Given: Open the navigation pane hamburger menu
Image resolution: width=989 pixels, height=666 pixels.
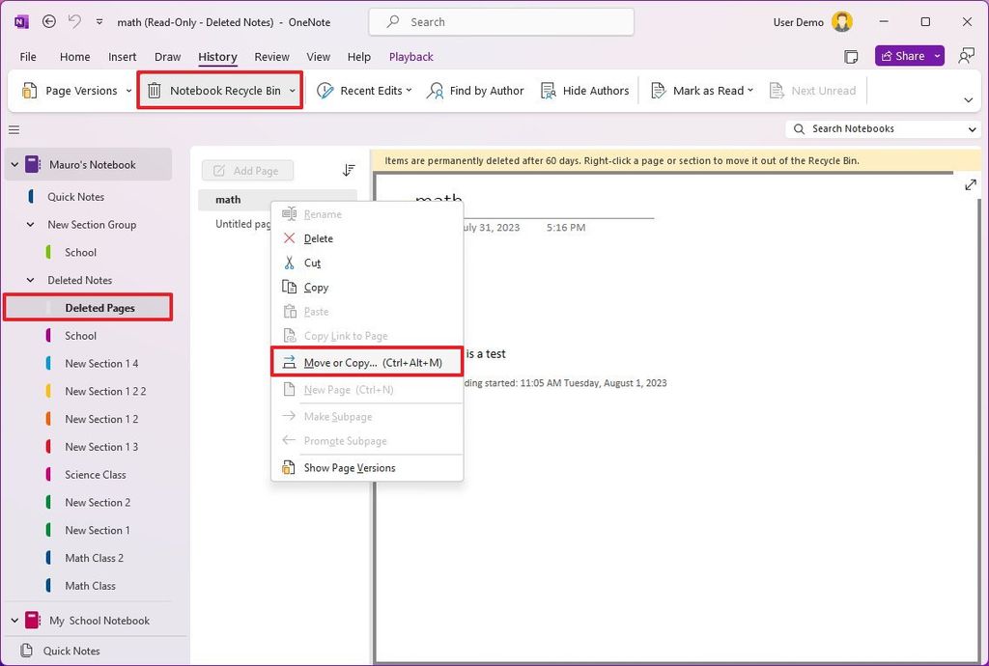Looking at the screenshot, I should (x=14, y=129).
